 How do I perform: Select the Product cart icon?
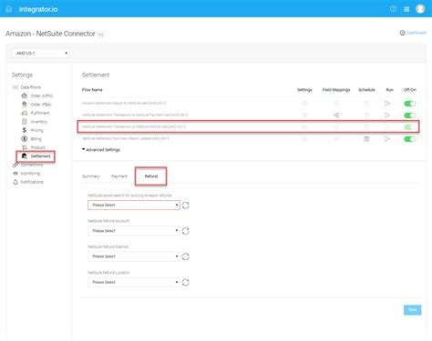25,147
